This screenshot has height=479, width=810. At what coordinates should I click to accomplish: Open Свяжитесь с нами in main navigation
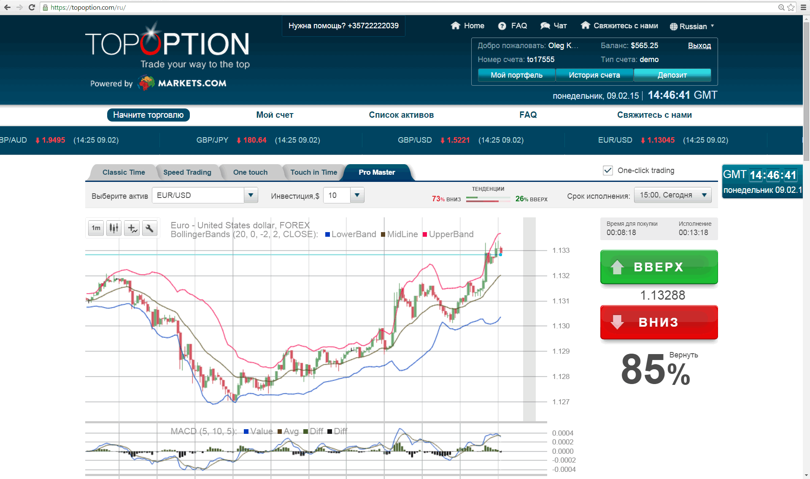click(654, 115)
